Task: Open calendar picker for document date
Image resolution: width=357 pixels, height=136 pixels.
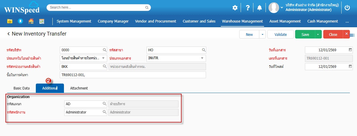Action: click(x=350, y=50)
